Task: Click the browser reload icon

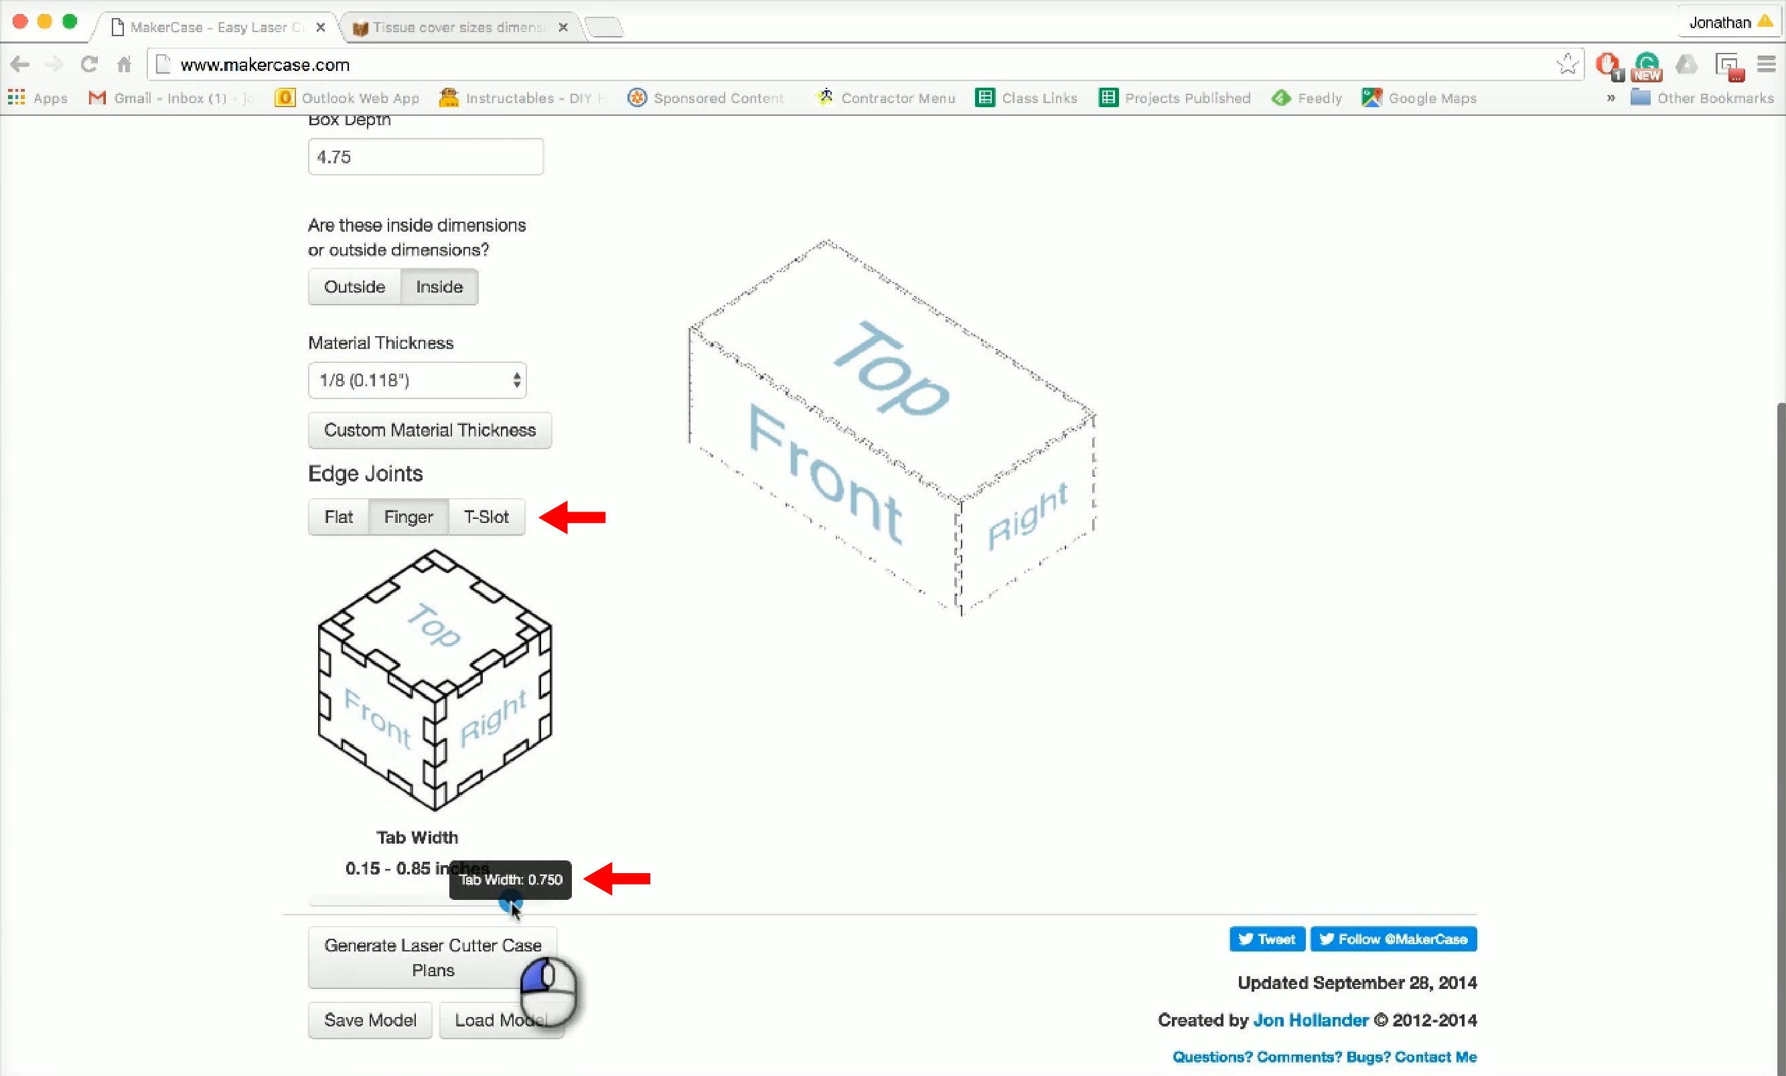Action: click(x=88, y=64)
